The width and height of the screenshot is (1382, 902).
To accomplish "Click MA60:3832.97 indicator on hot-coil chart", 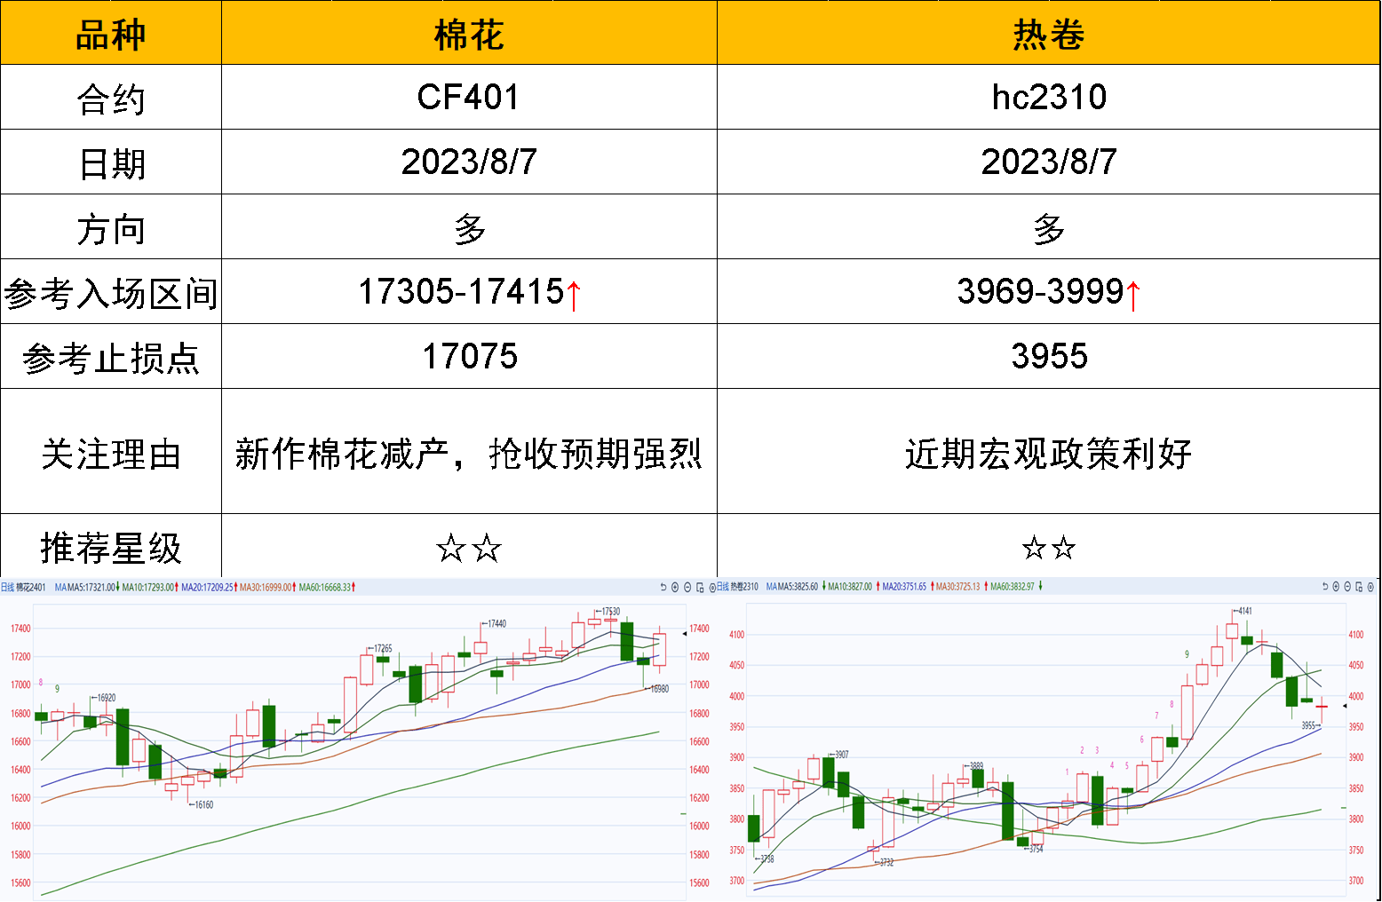I will coord(1013,587).
